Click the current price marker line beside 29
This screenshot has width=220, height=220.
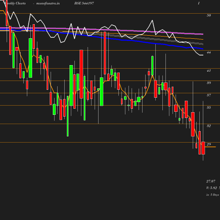click(x=210, y=147)
